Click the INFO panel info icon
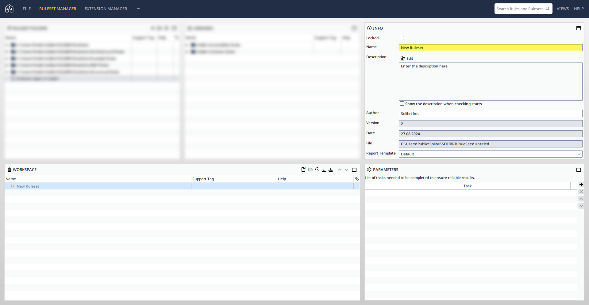Viewport: 589px width, 305px height. pyautogui.click(x=369, y=28)
